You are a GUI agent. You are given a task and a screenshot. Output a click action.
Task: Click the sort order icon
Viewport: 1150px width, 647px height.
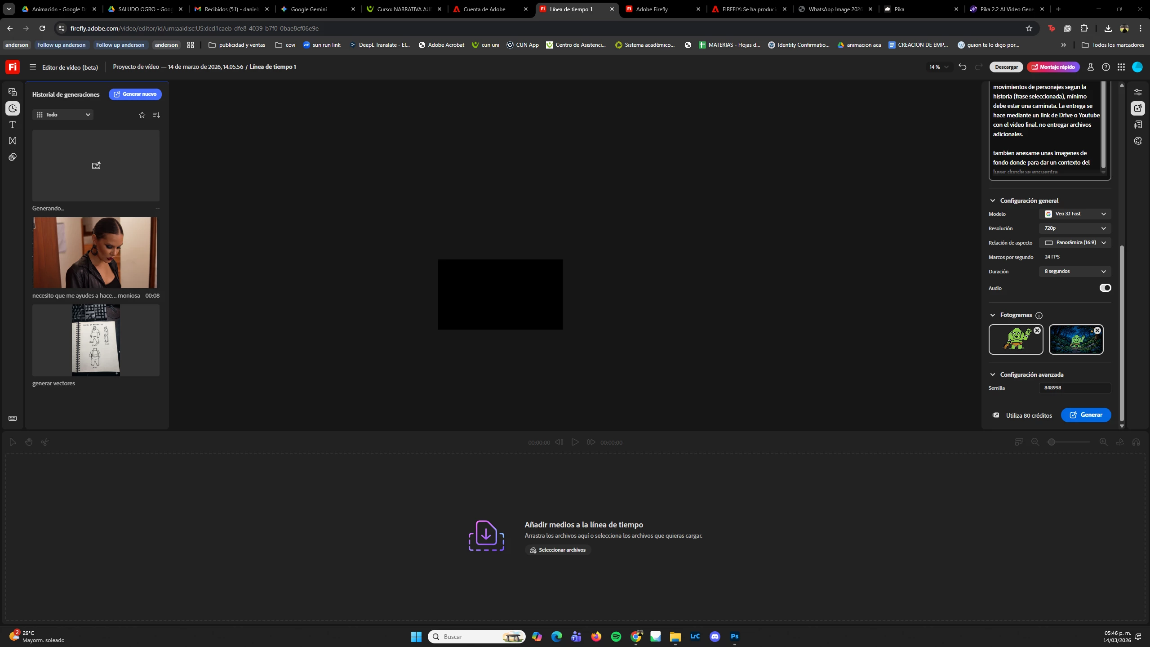point(156,115)
